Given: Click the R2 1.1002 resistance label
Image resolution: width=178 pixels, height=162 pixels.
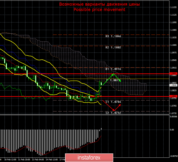Looking at the screenshot, I should point(113,47).
